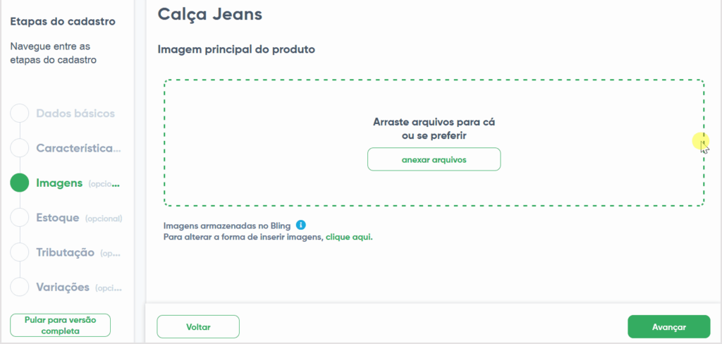Click the Avançar button
The height and width of the screenshot is (344, 722).
[668, 327]
